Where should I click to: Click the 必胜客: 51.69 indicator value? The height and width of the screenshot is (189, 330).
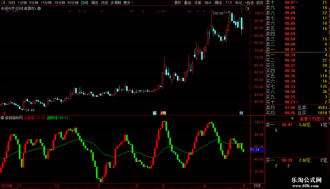[x=35, y=118]
